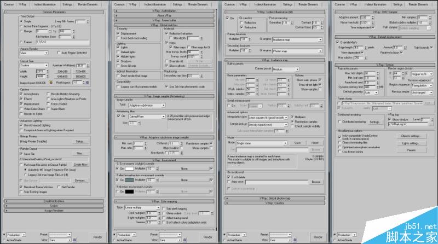Toggle the Refractive GI caustics checkbox
The height and width of the screenshot is (244, 438).
pos(241,27)
